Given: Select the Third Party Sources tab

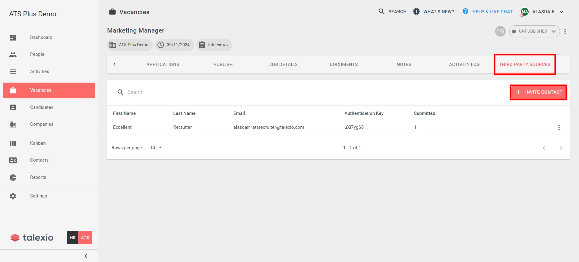Looking at the screenshot, I should click(525, 65).
